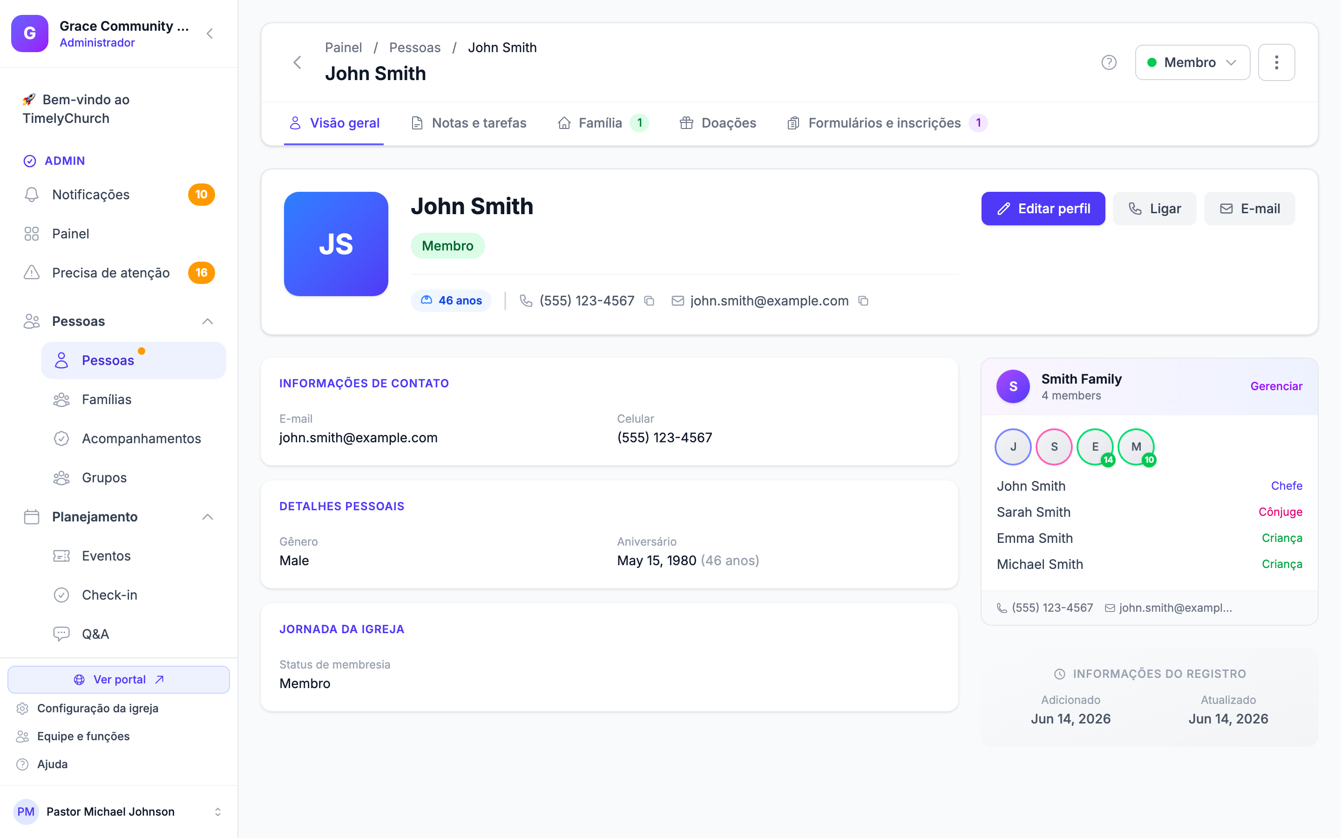The height and width of the screenshot is (838, 1341).
Task: Click the Editar perfil button
Action: click(x=1043, y=209)
